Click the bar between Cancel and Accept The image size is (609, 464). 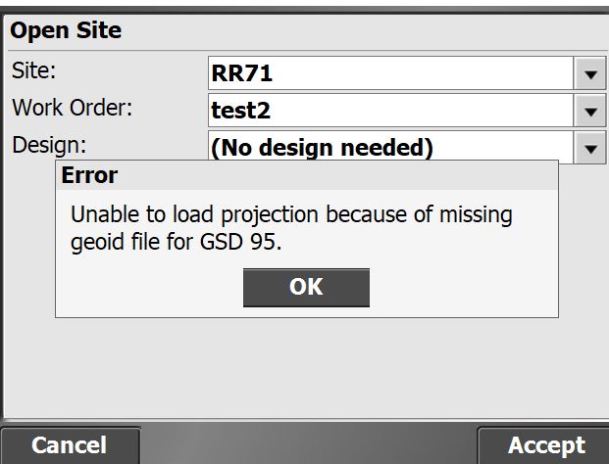(307, 445)
